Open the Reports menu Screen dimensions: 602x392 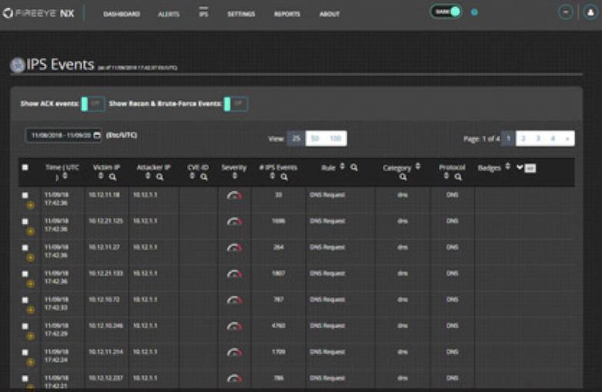pos(288,14)
